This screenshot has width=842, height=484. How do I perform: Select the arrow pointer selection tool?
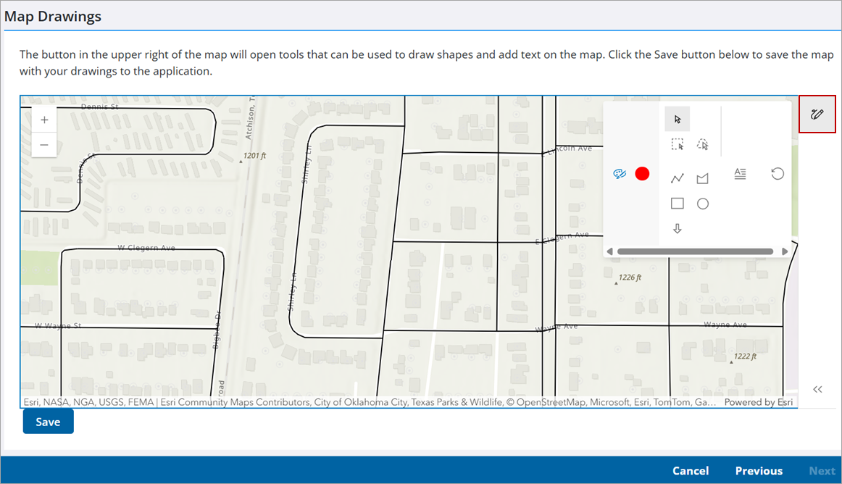click(x=678, y=119)
